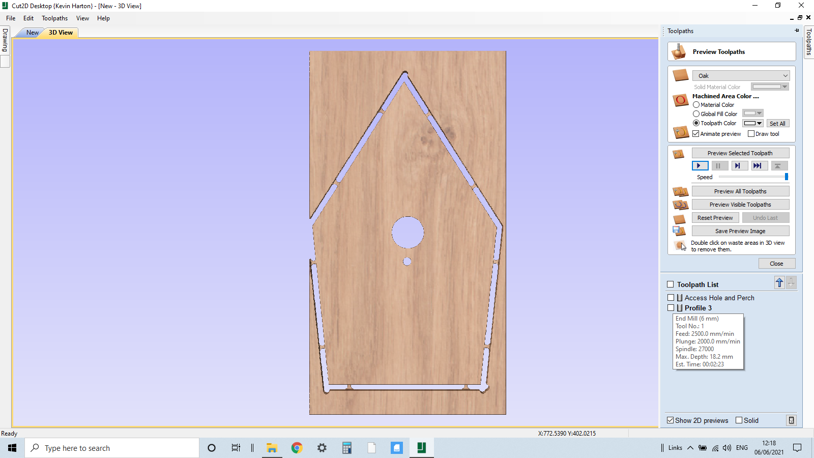This screenshot has height=458, width=814.
Task: Click the material block icon beside Oak dropdown
Action: point(681,75)
